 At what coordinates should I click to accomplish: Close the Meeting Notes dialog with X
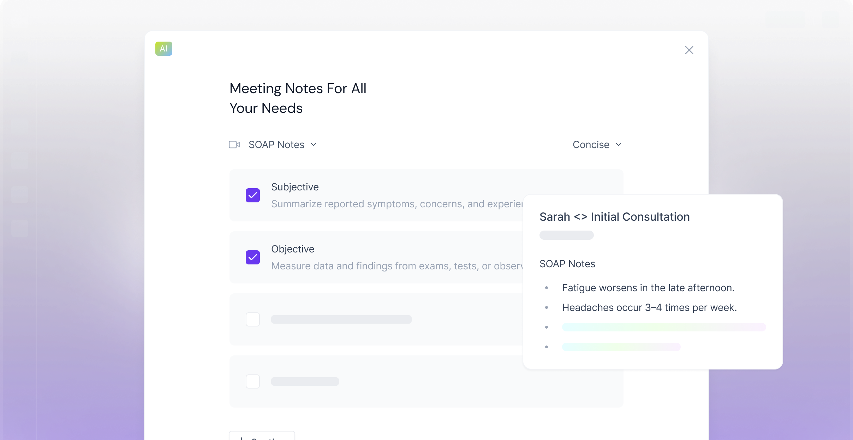click(689, 50)
